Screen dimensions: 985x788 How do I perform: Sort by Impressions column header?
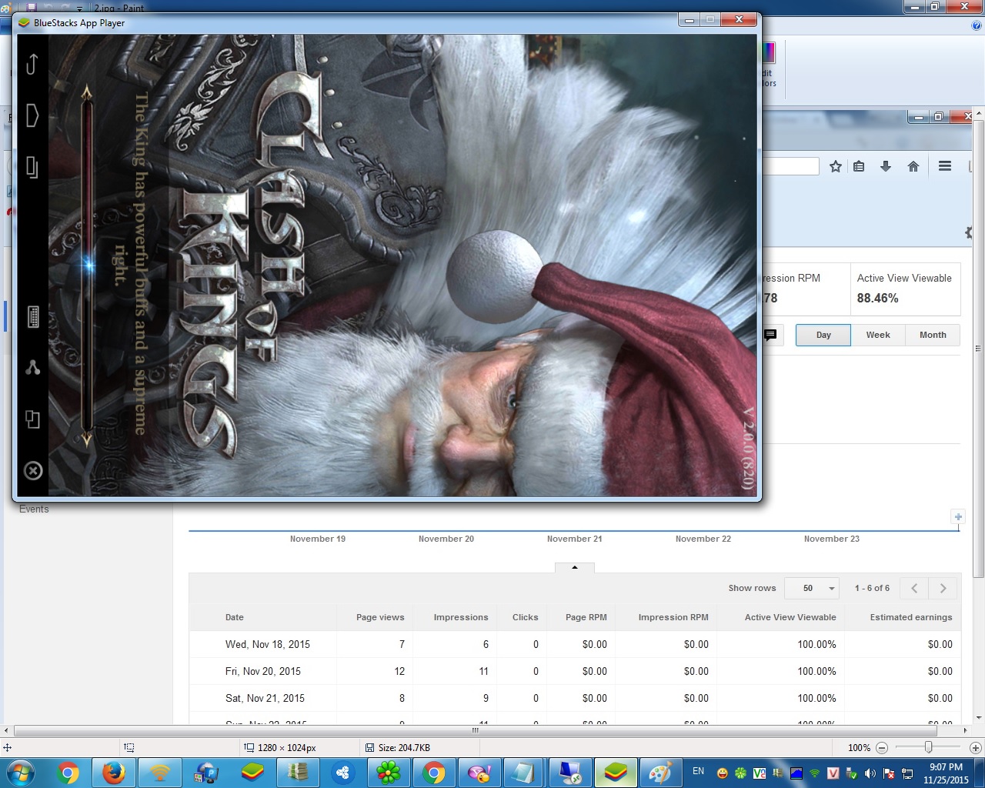tap(461, 617)
